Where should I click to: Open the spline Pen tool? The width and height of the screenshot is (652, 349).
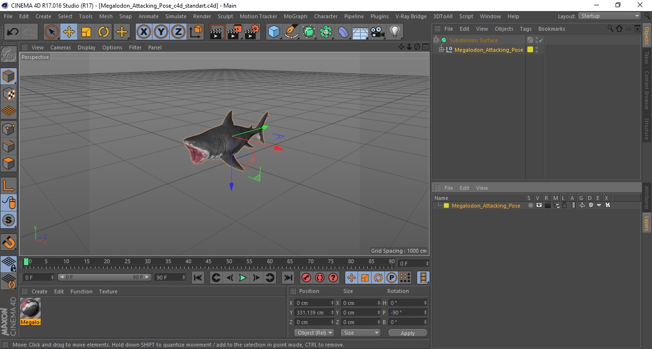click(x=291, y=32)
